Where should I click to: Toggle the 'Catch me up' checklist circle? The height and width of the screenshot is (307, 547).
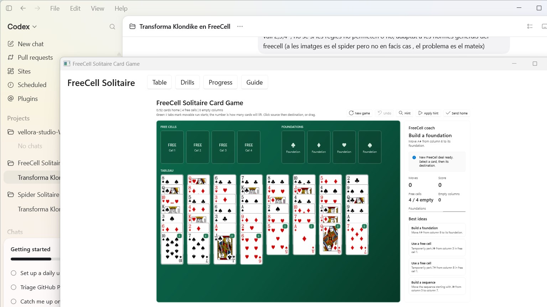point(14,301)
